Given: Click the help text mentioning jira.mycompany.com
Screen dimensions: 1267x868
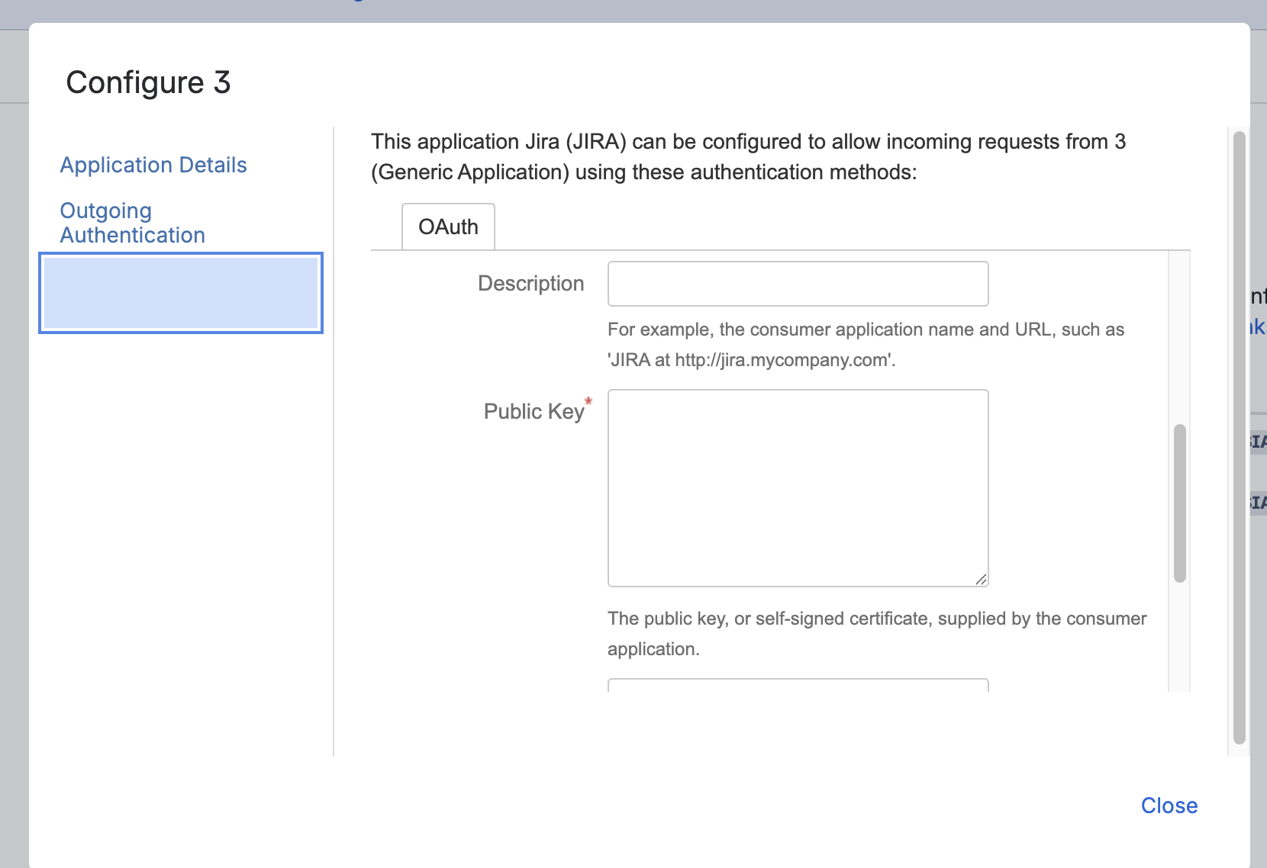Looking at the screenshot, I should coord(866,345).
